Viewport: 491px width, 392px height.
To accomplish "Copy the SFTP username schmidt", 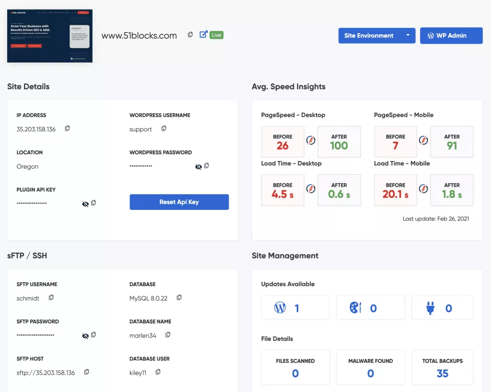I will pyautogui.click(x=51, y=298).
